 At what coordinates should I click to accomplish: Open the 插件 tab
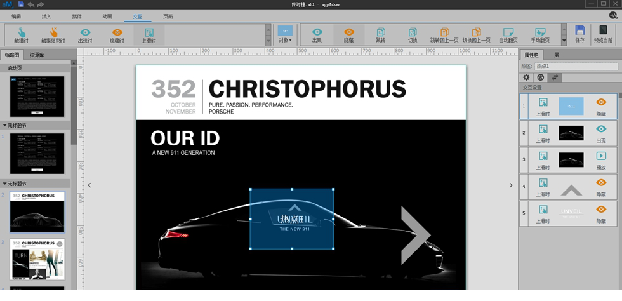click(x=77, y=17)
